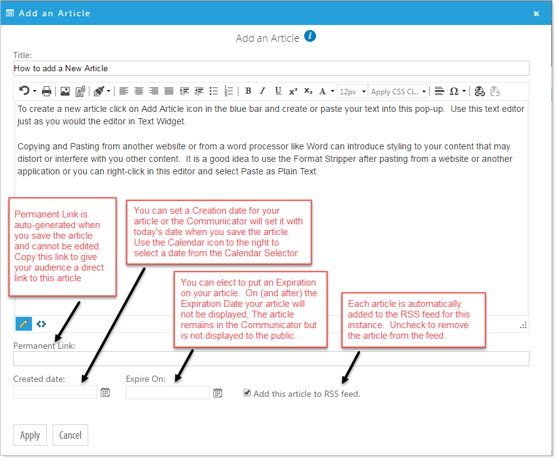The image size is (557, 460).
Task: Click the Apply button
Action: (x=30, y=435)
